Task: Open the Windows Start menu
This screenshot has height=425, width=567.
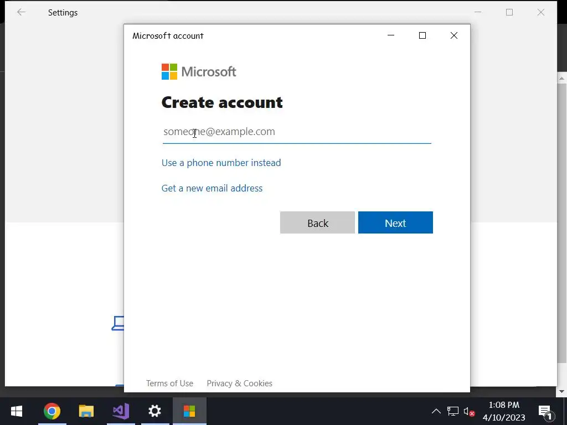Action: (x=17, y=411)
